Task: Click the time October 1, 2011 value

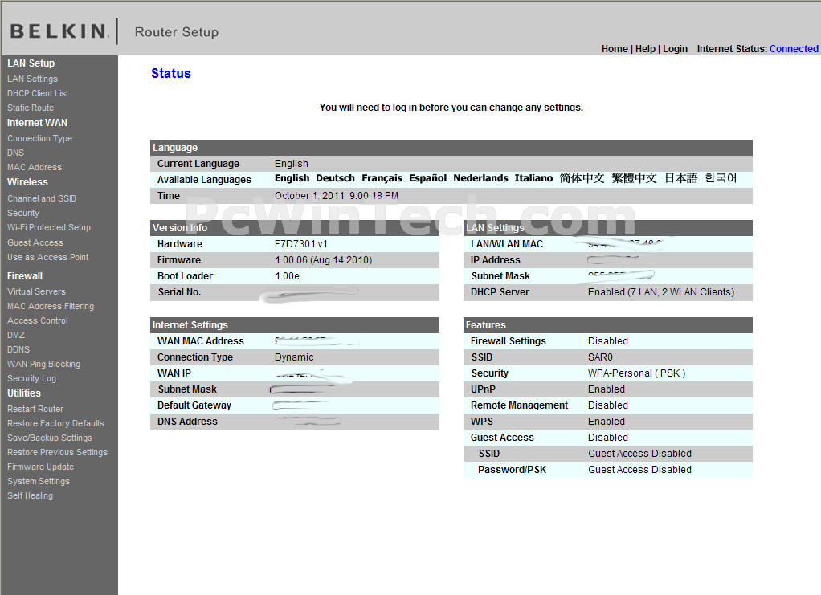Action: pos(337,196)
